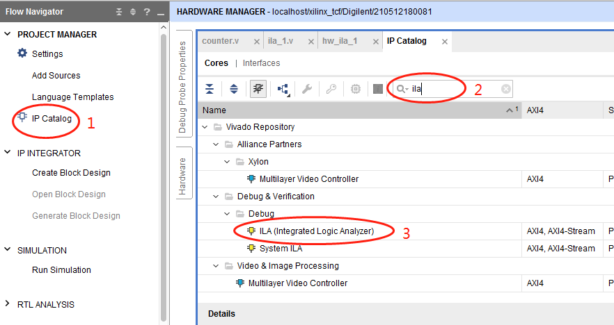The height and width of the screenshot is (325, 614).
Task: Select ILA Integrated Logic Analyzer core
Action: (x=316, y=231)
